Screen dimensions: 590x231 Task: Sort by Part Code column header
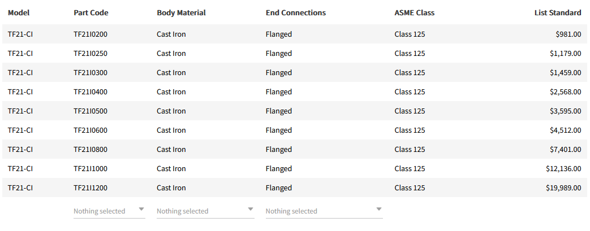[x=91, y=12]
